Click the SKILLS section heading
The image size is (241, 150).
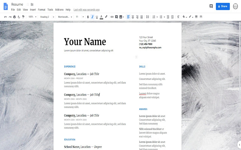click(x=142, y=67)
